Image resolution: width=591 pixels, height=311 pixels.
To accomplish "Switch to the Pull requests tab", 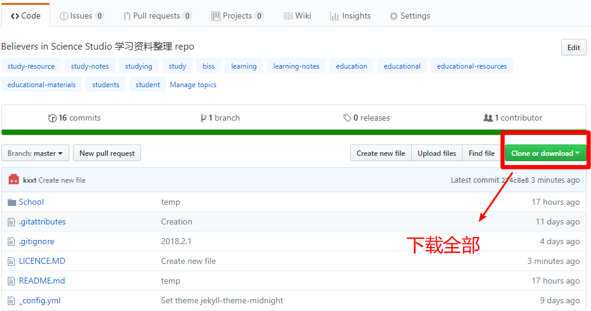I will coord(158,16).
